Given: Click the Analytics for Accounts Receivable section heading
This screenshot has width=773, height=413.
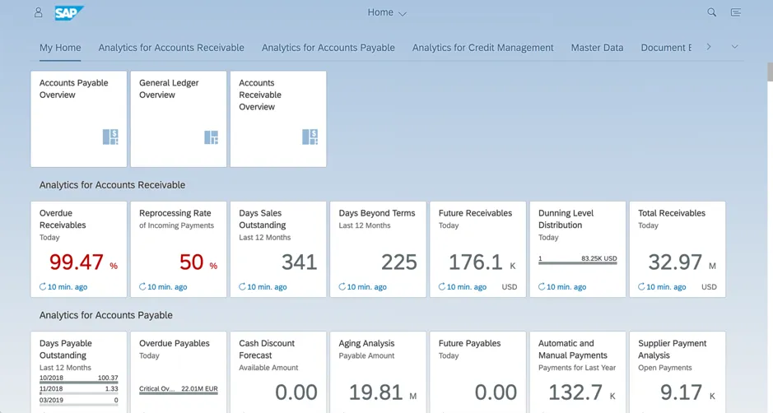Looking at the screenshot, I should coord(113,185).
